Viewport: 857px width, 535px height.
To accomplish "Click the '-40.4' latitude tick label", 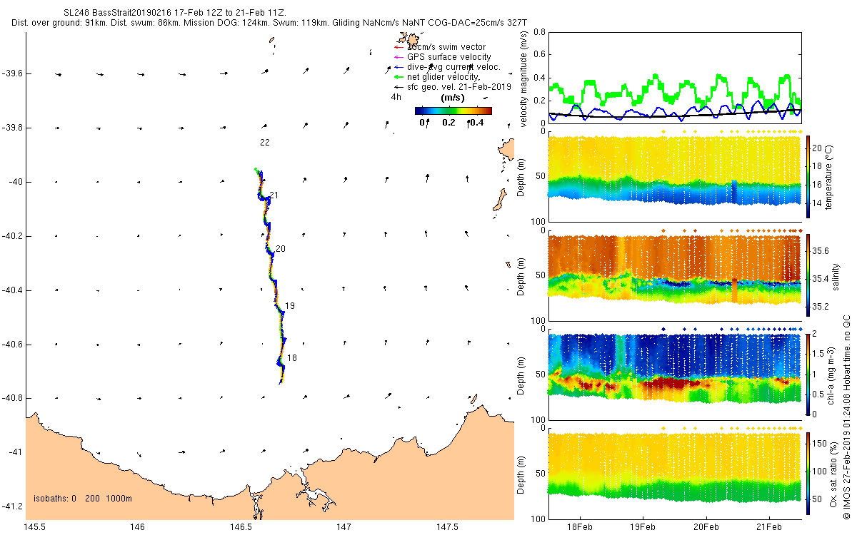I will coord(12,290).
